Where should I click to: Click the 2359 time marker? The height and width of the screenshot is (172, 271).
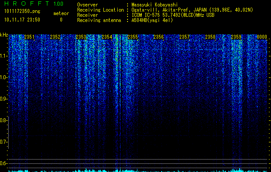[236, 37]
